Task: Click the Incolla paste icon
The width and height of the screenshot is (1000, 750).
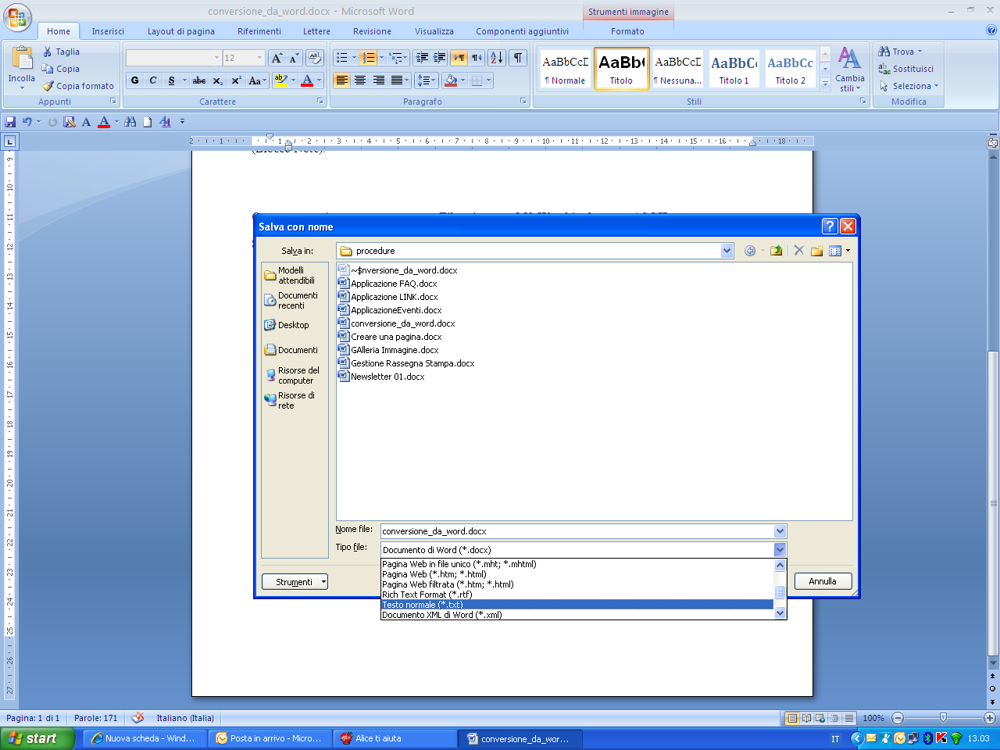Action: [x=22, y=59]
